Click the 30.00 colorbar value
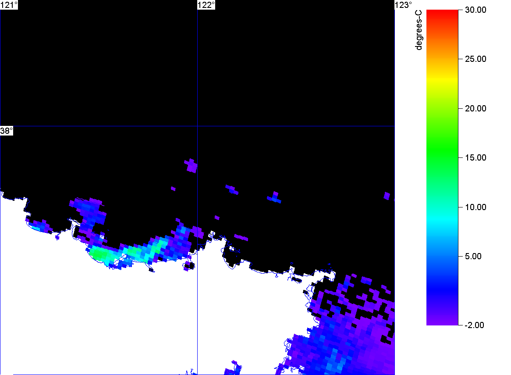This screenshot has width=511, height=375. [476, 10]
